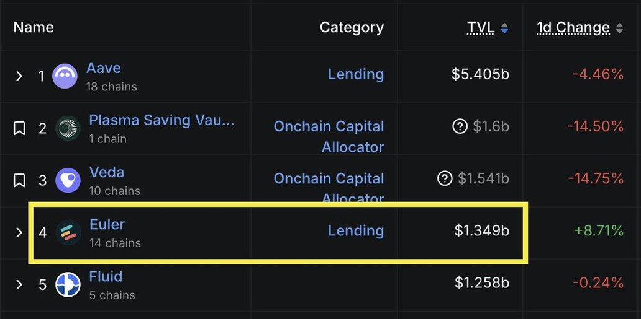Image resolution: width=641 pixels, height=319 pixels.
Task: Click the question mark icon beside $1.6b
Action: coord(460,126)
